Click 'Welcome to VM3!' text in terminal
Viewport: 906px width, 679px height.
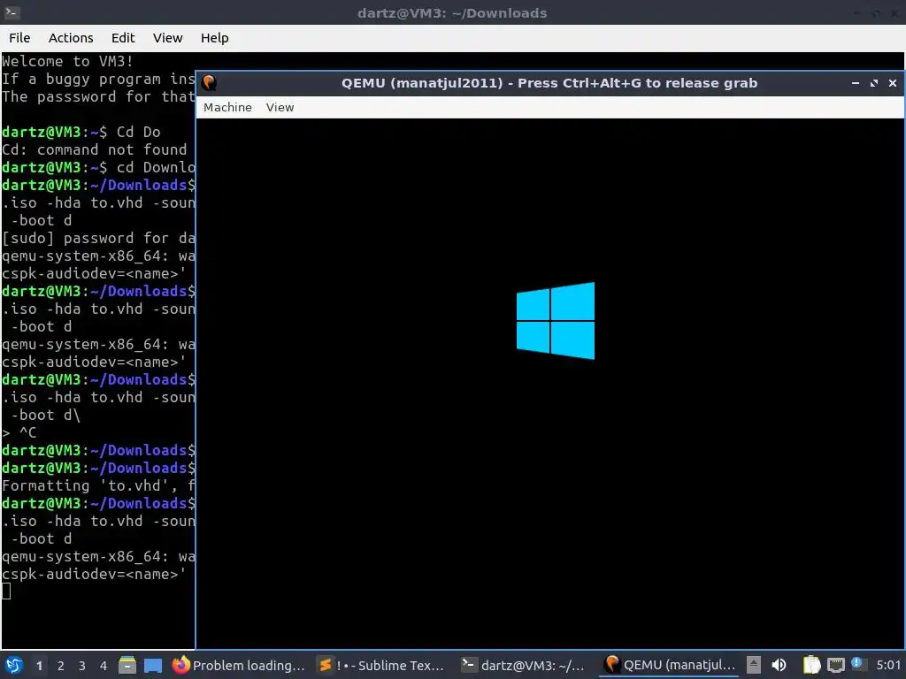67,61
